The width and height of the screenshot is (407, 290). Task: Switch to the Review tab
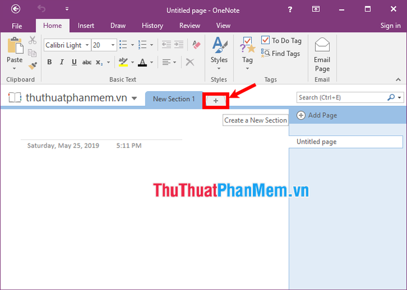[x=190, y=26]
